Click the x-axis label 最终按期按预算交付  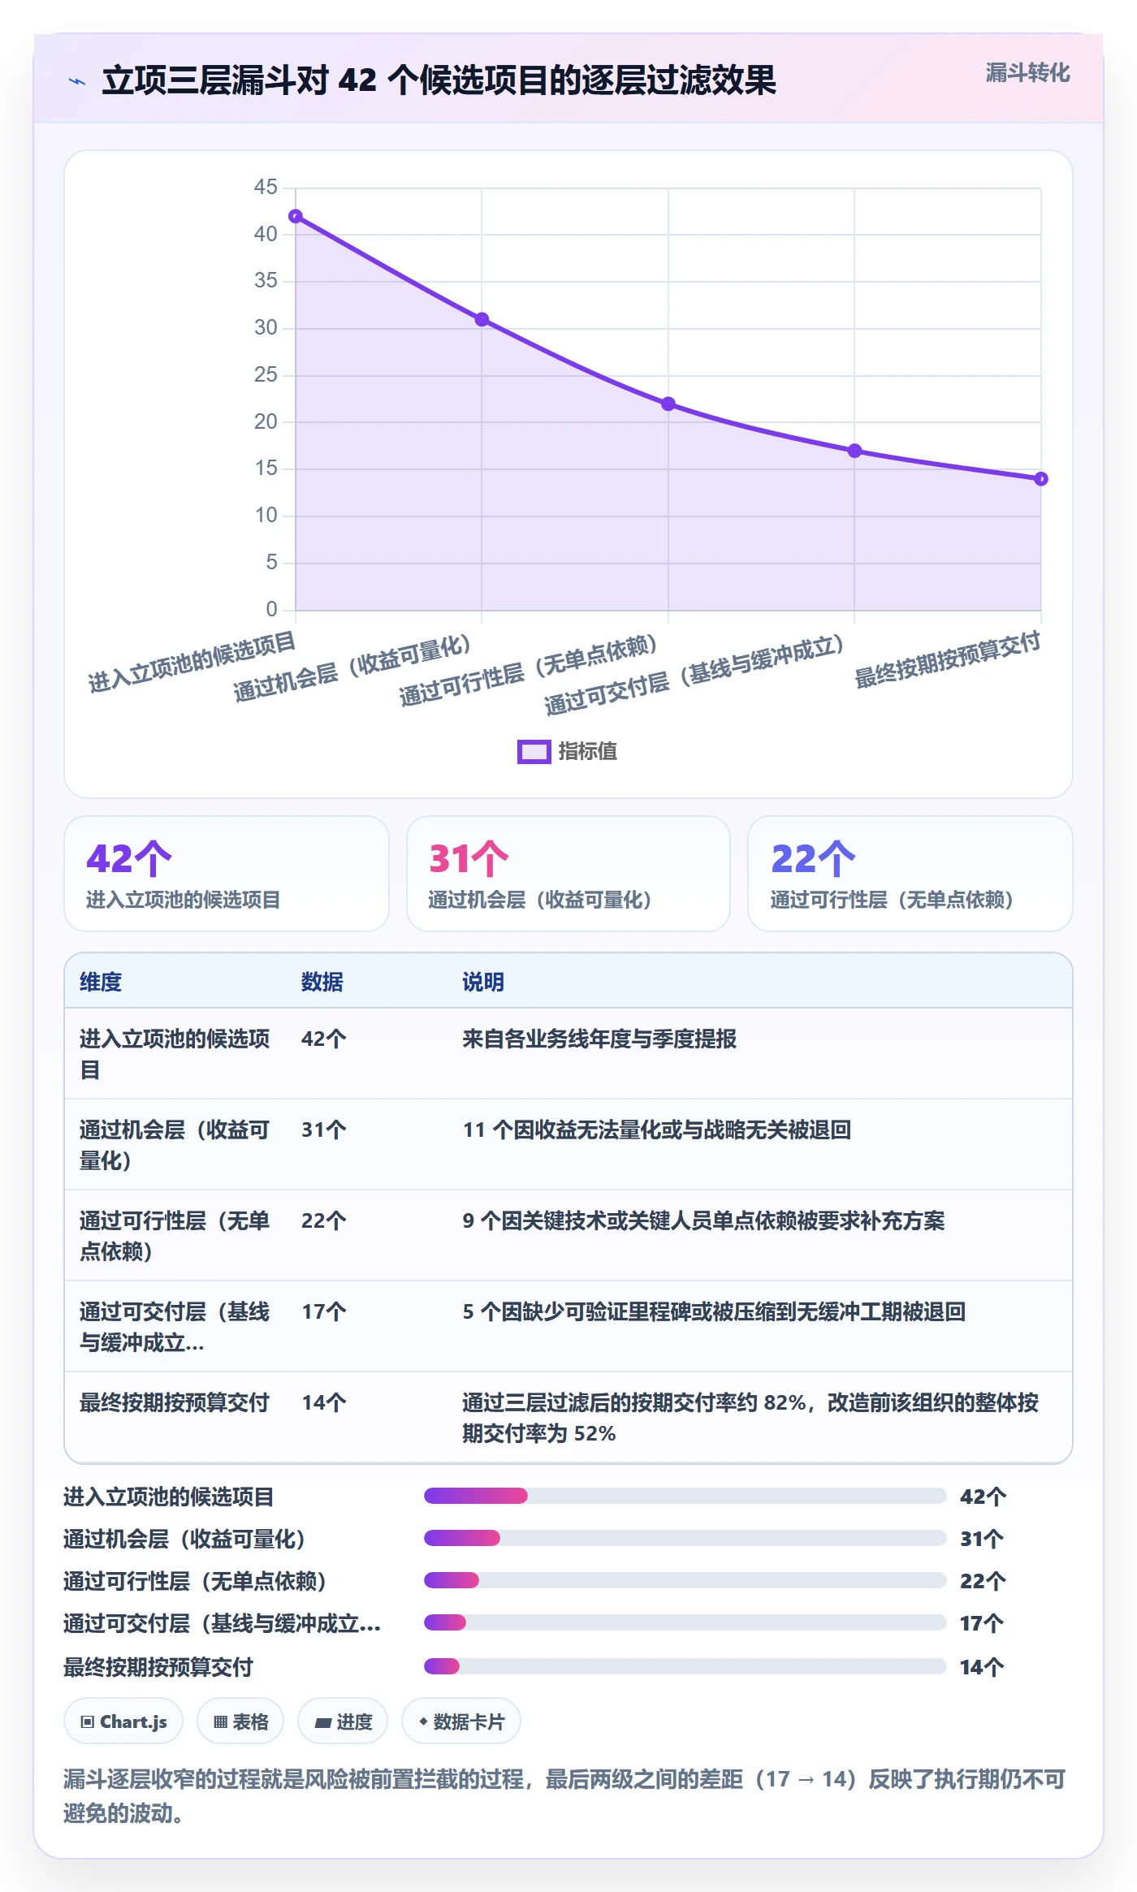pos(947,661)
